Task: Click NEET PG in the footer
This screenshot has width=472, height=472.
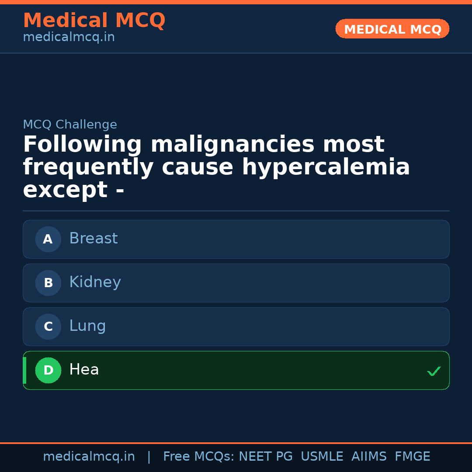Action: [x=266, y=457]
